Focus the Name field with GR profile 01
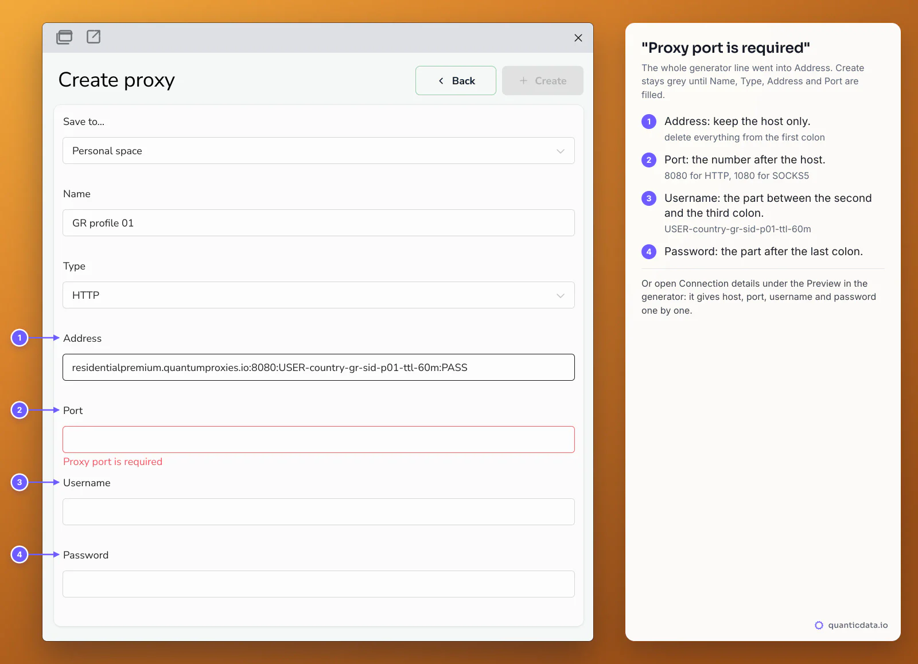918x664 pixels. (318, 223)
